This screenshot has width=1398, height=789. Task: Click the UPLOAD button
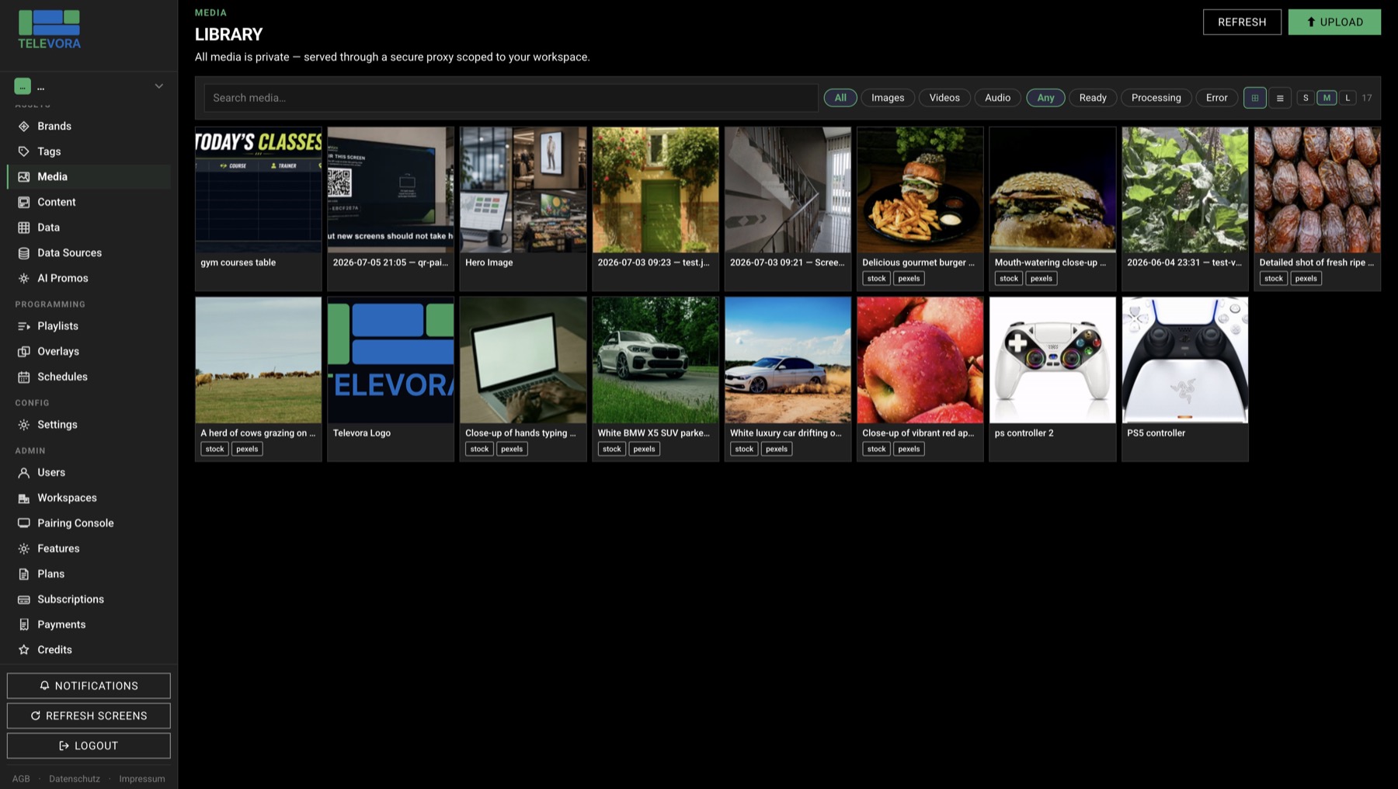pyautogui.click(x=1334, y=22)
